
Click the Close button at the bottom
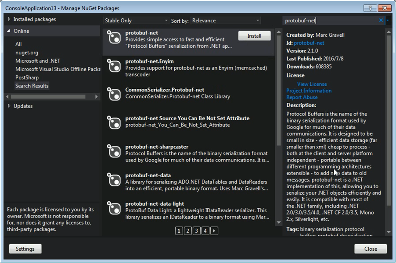pos(371,249)
